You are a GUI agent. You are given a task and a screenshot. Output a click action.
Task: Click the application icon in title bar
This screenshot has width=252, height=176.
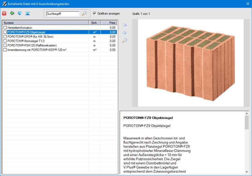[x=5, y=4]
